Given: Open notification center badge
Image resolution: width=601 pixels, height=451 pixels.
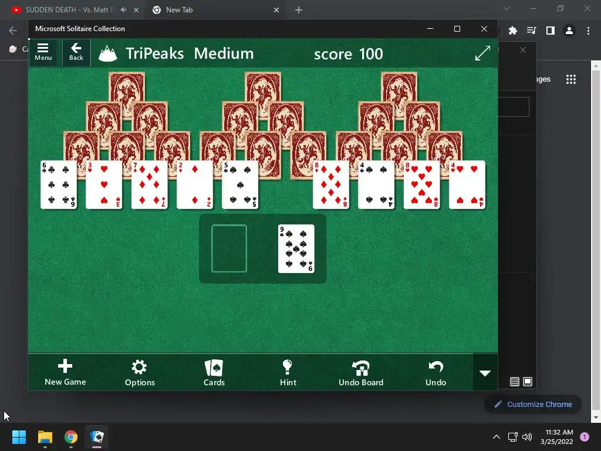Looking at the screenshot, I should [585, 437].
